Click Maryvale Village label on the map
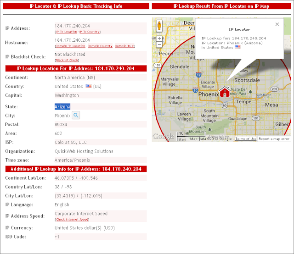Viewport: 294px width, 254px height. 169,82
